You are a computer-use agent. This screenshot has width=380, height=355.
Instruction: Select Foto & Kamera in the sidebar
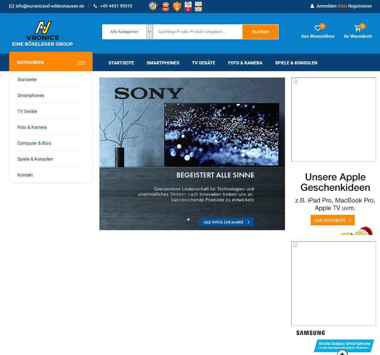pyautogui.click(x=32, y=127)
